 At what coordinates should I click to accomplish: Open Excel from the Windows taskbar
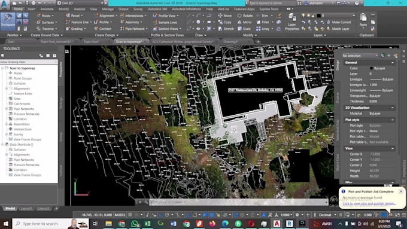coord(147,223)
